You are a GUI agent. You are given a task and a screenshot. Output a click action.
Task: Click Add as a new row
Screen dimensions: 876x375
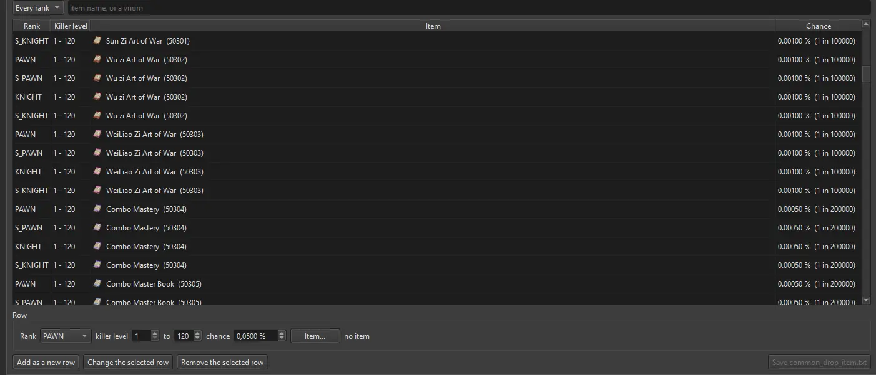coord(46,363)
